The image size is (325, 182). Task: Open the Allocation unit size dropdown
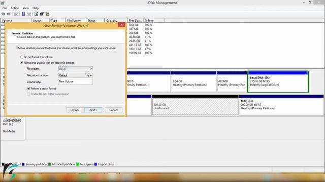[x=76, y=75]
